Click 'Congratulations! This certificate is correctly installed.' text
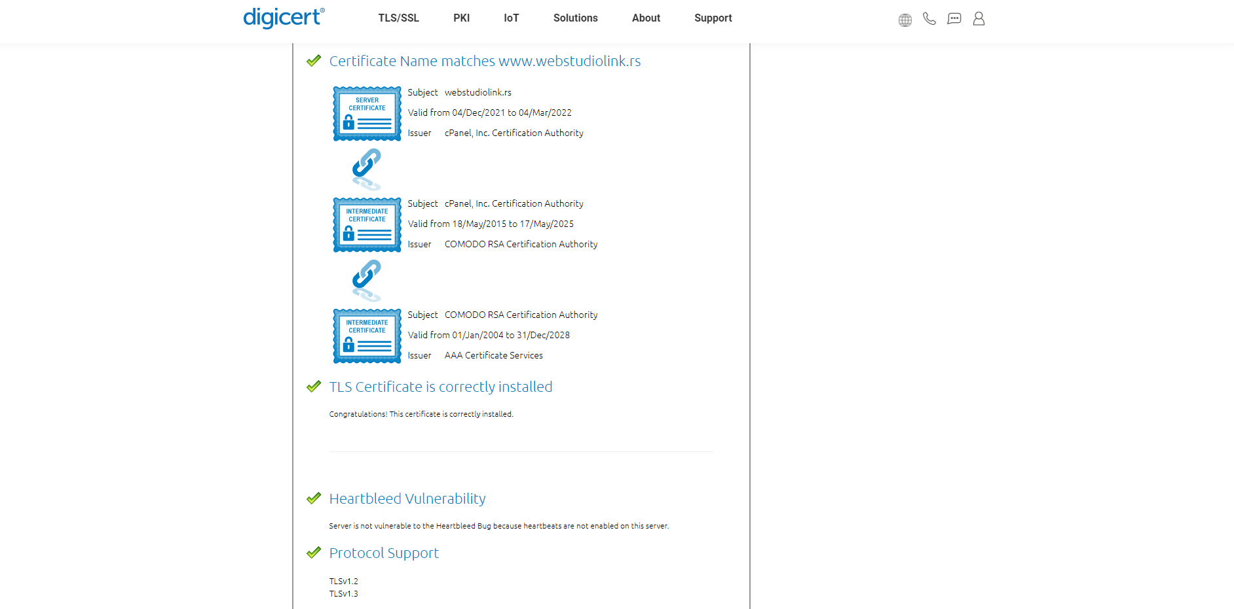 point(421,414)
